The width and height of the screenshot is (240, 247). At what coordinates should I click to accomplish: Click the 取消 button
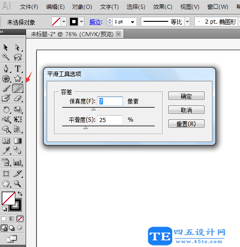tap(186, 110)
